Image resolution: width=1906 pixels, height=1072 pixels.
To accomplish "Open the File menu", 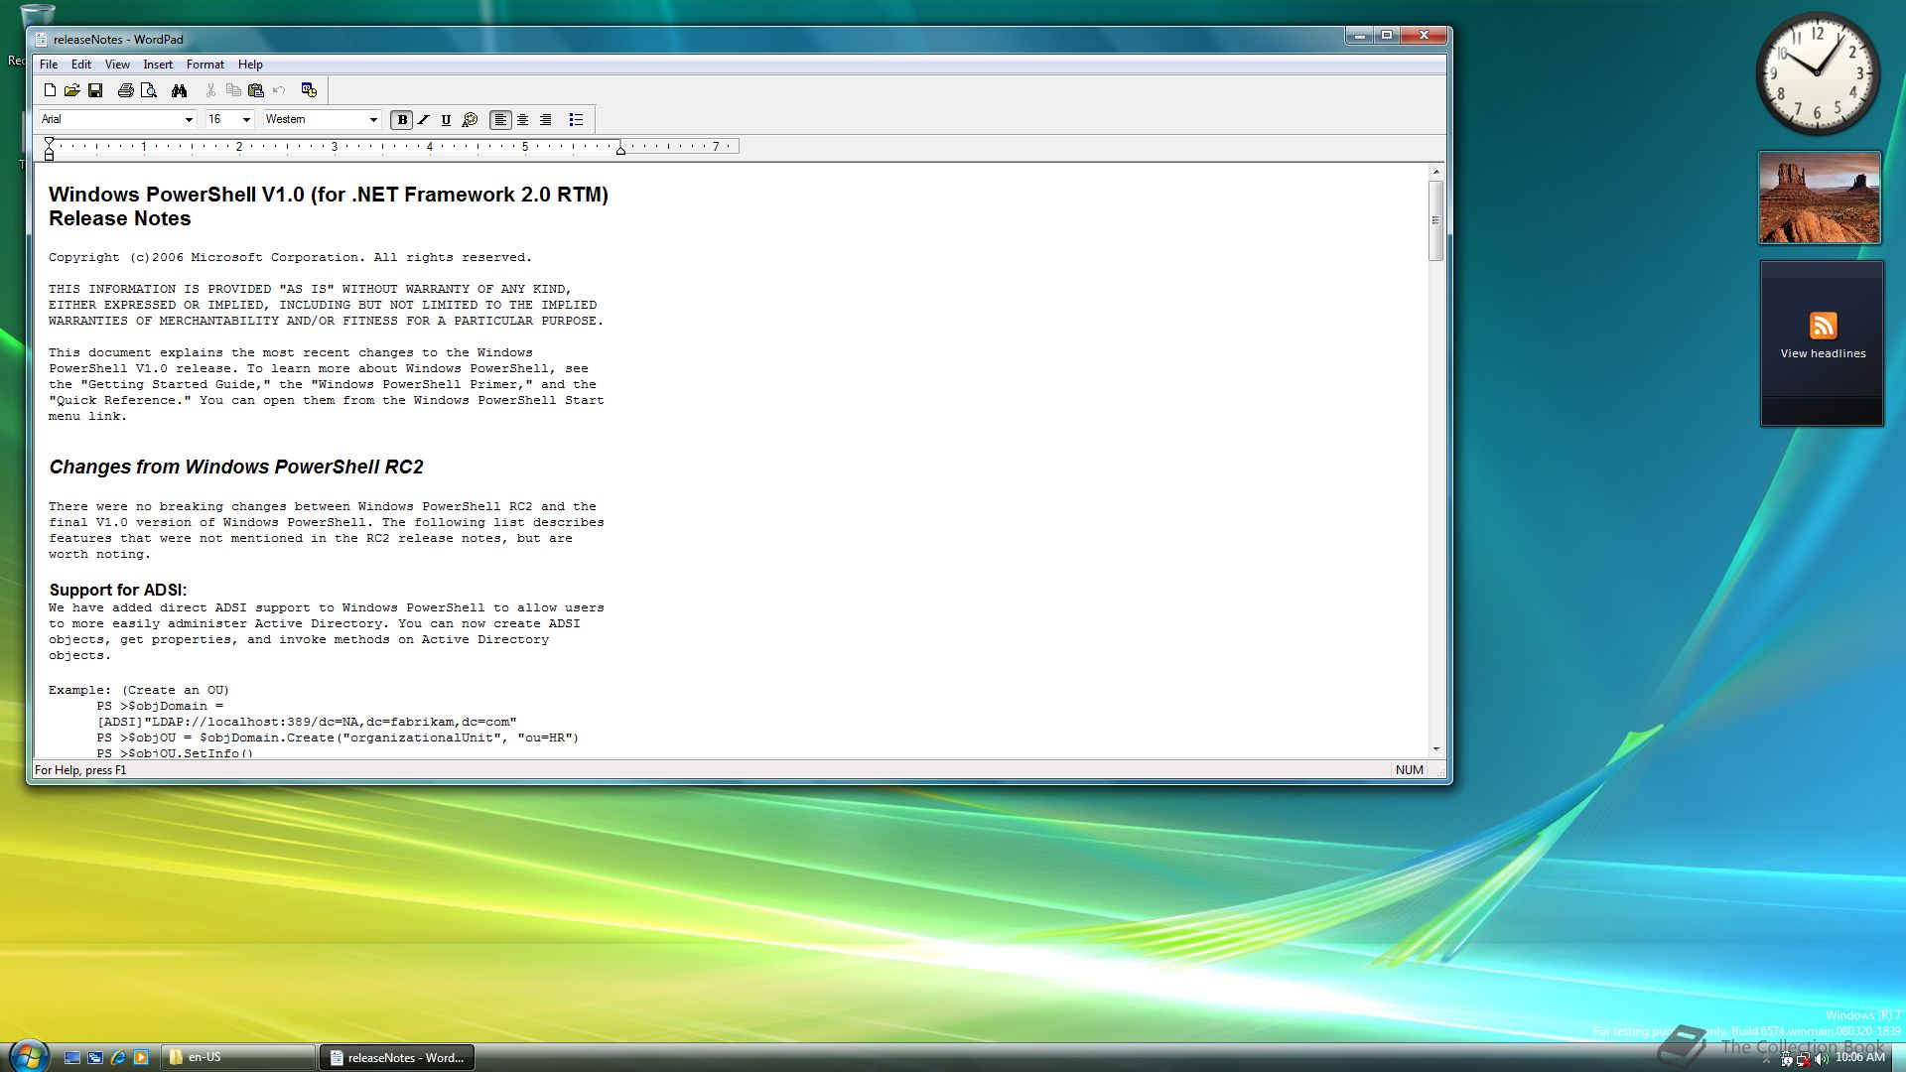I will tap(49, 65).
